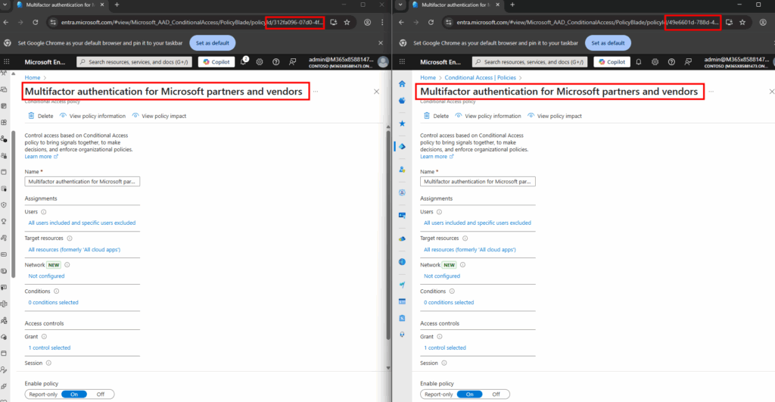Click Set as default in right browser
This screenshot has width=775, height=402.
[608, 42]
